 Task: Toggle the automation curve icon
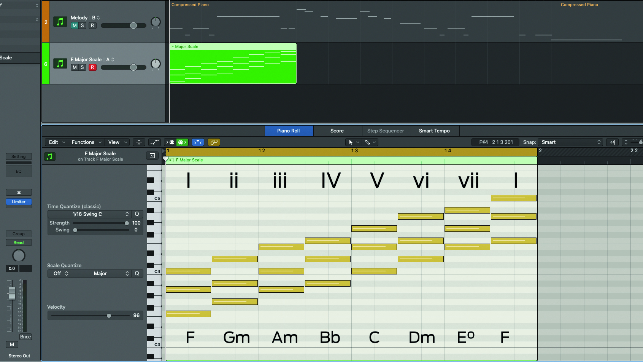point(154,142)
